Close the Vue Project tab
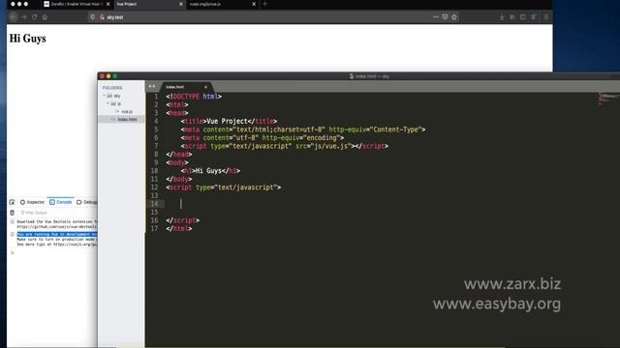Viewport: 620px width, 348px height. [181, 4]
